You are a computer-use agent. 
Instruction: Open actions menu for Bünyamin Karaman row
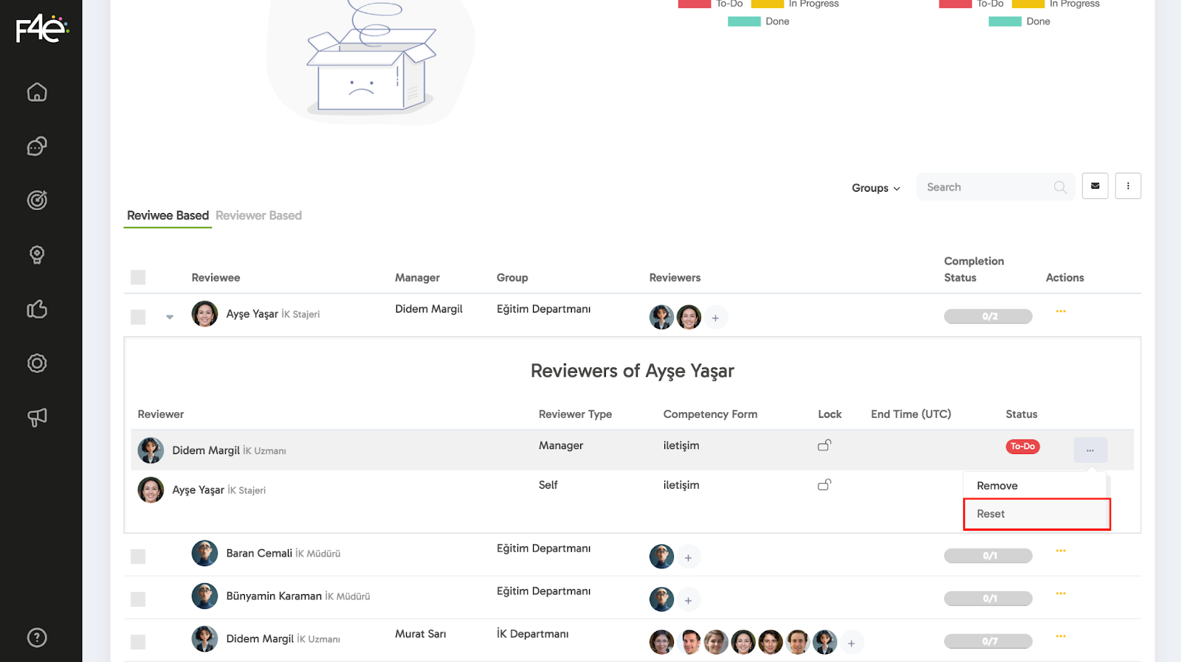[x=1060, y=593]
